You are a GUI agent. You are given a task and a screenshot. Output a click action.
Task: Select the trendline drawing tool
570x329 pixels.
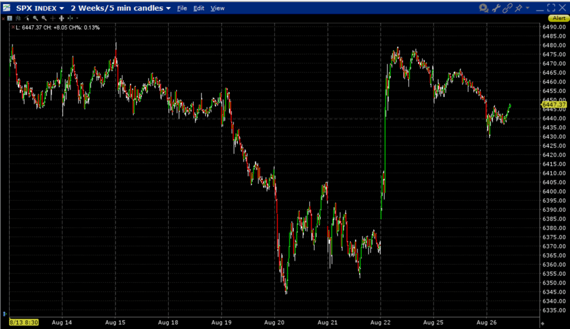pos(26,18)
